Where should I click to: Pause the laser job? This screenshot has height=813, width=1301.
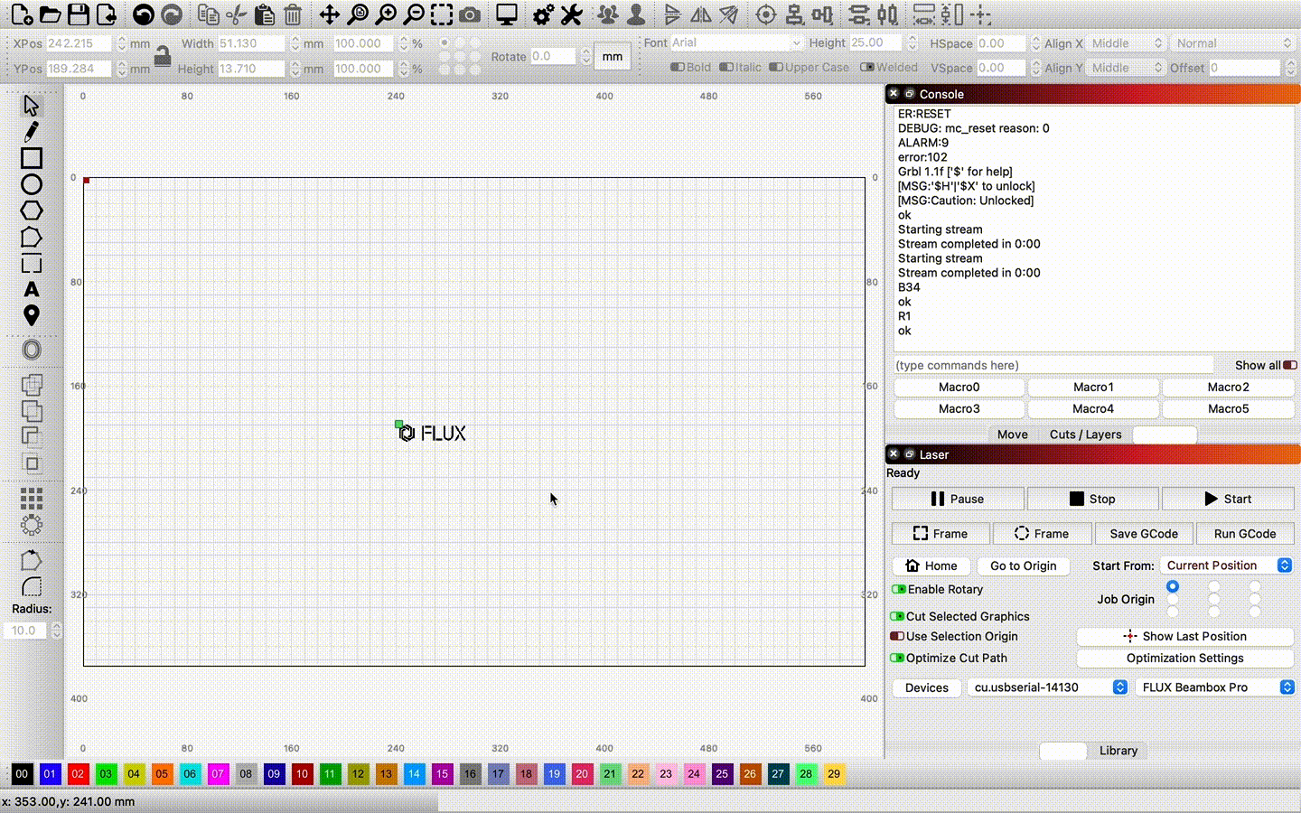coord(958,499)
